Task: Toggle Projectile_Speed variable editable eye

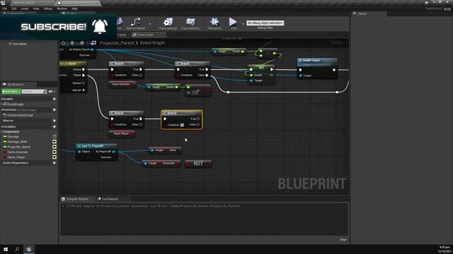Action: click(55, 147)
